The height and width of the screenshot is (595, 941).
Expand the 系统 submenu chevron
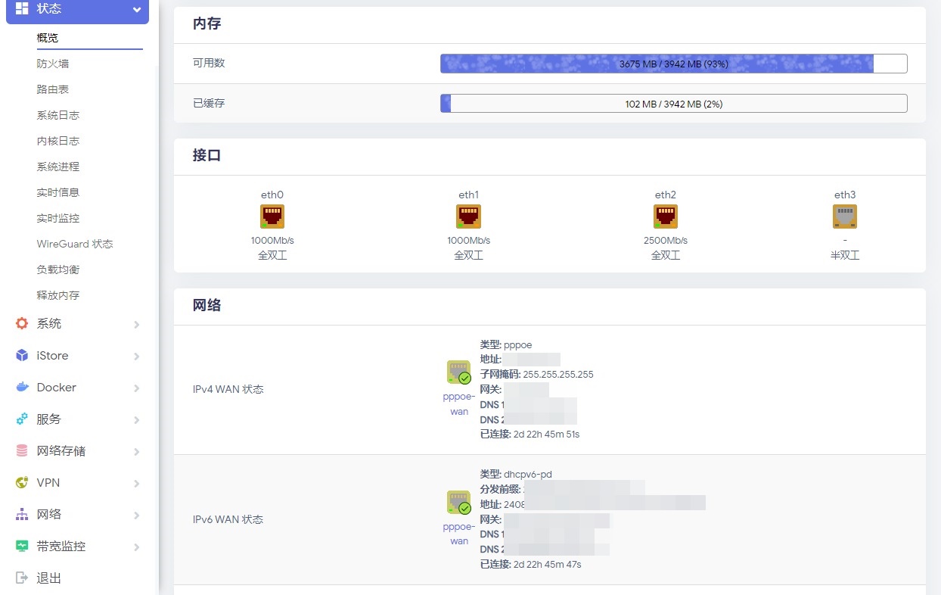point(137,323)
